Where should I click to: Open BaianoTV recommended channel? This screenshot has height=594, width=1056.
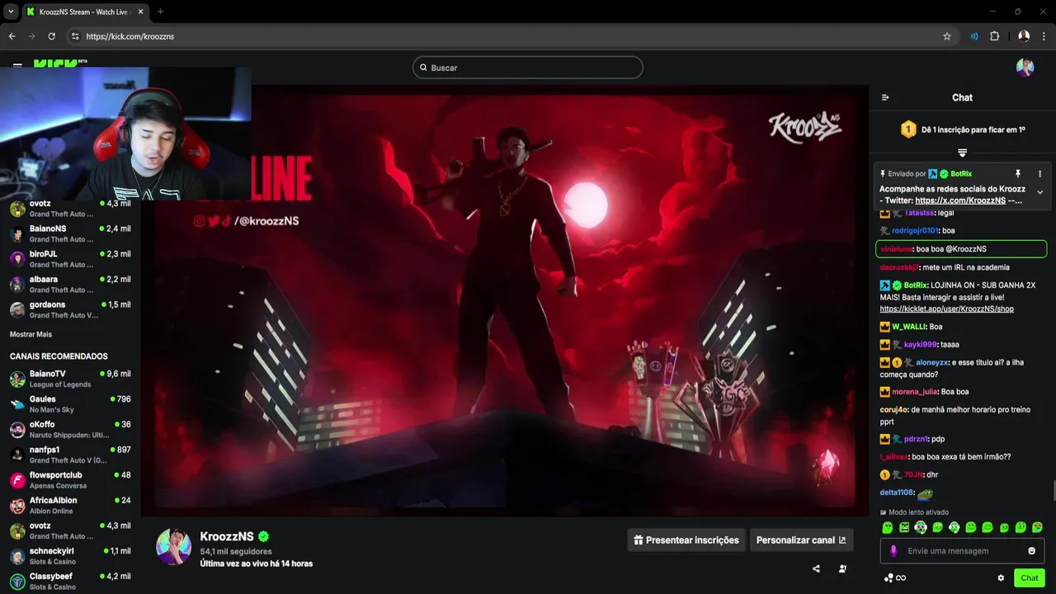coord(70,379)
